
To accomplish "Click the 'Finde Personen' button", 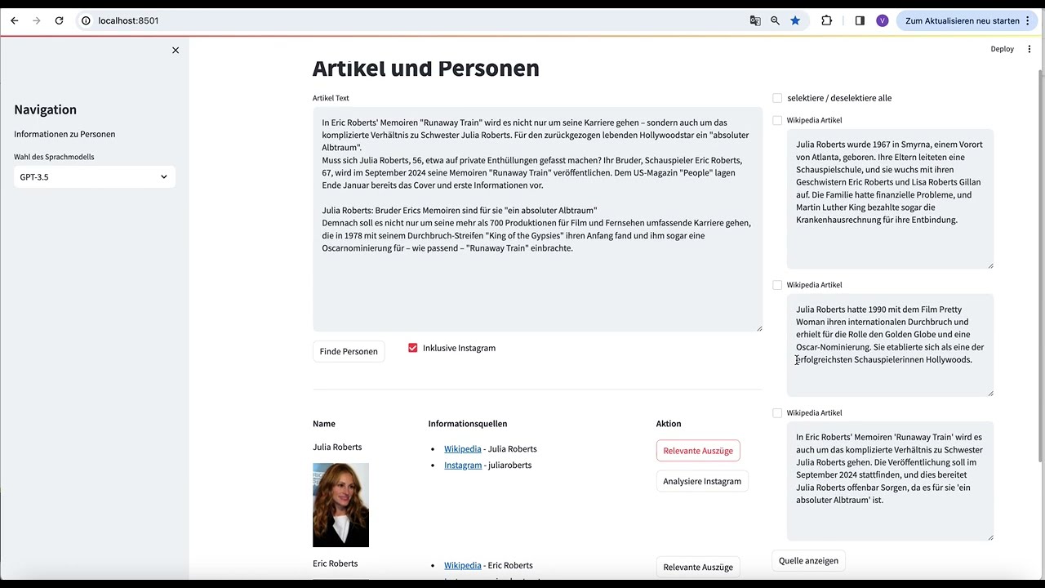I will pos(349,351).
